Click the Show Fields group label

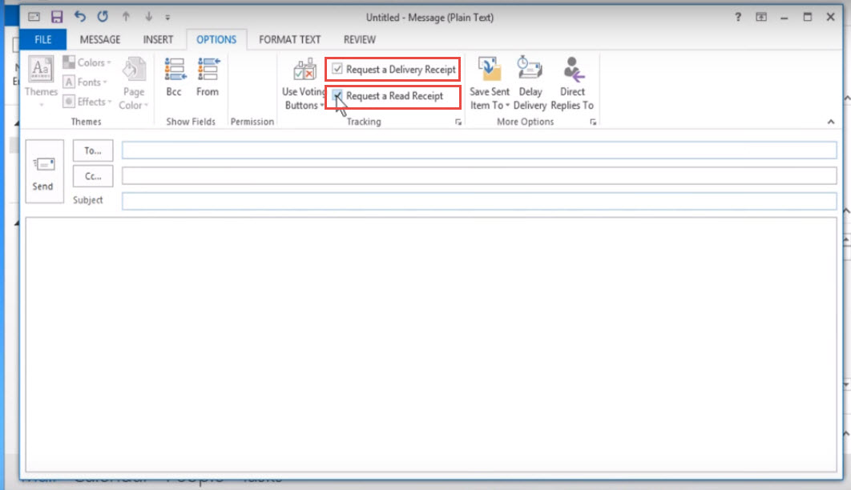pyautogui.click(x=191, y=122)
